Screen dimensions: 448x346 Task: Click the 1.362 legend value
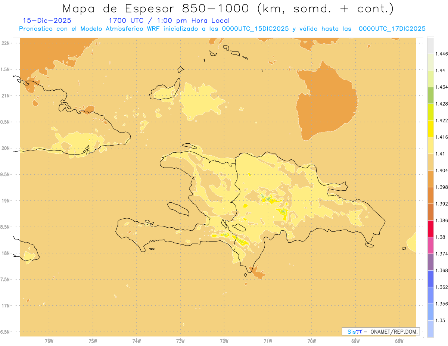(442, 287)
